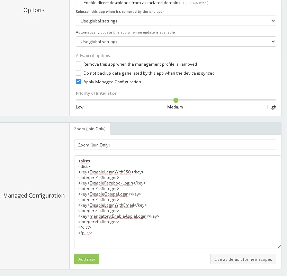Click the closing </dict> tag line
Image resolution: width=287 pixels, height=276 pixels.
(x=84, y=227)
